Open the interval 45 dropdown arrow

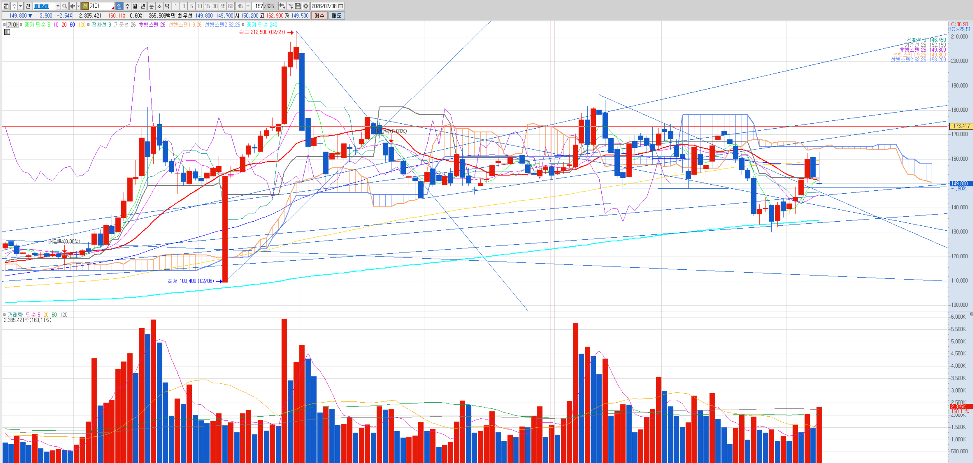(248, 6)
